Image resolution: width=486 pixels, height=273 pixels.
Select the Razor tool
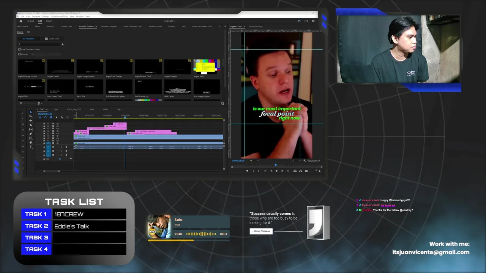click(31, 125)
